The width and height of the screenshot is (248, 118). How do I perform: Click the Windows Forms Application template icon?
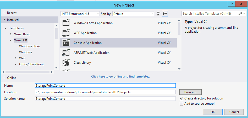pyautogui.click(x=66, y=23)
